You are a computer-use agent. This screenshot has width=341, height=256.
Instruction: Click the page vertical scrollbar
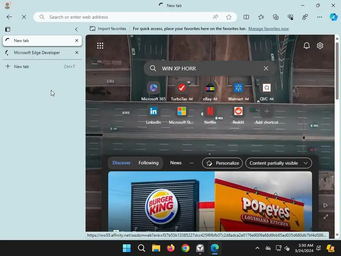pos(337,71)
